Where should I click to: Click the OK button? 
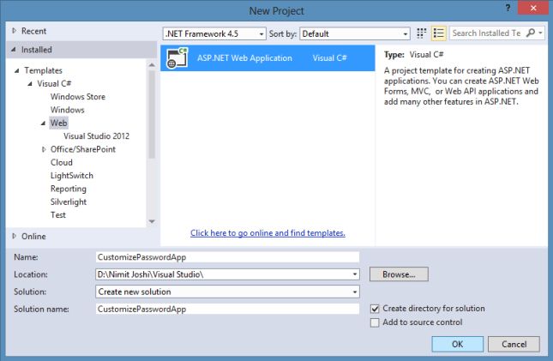[458, 344]
